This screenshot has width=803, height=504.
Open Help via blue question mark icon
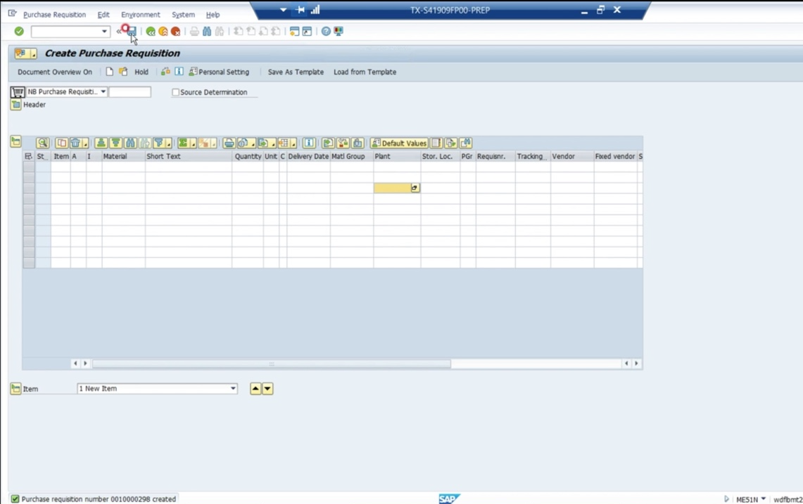click(326, 32)
